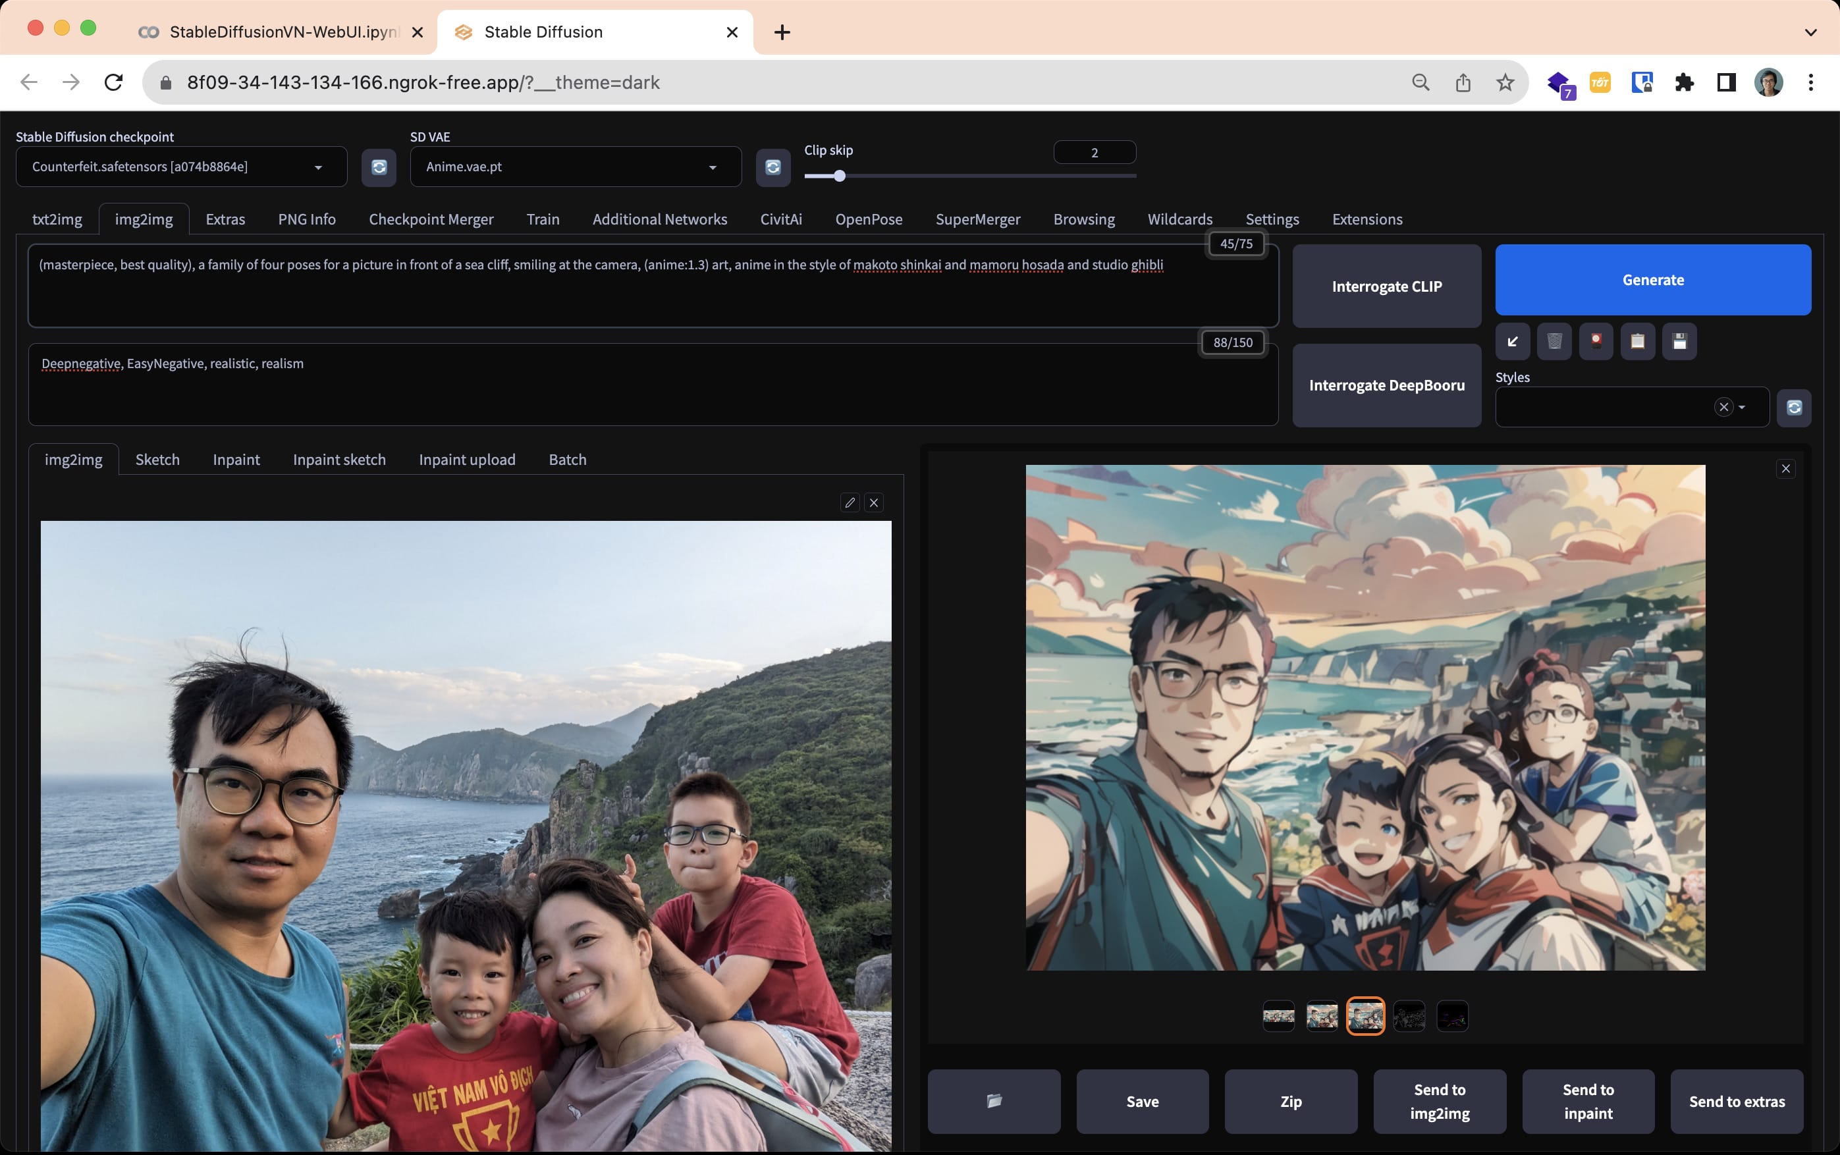
Task: Save style using the floppy disk icon
Action: tap(1679, 342)
